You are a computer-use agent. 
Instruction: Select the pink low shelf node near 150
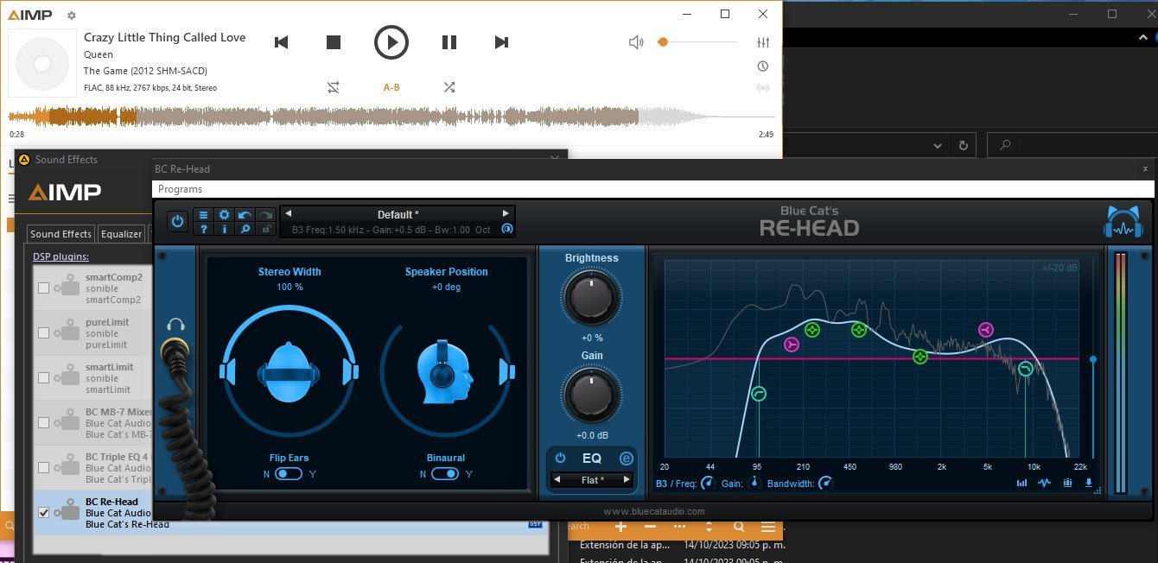[792, 345]
